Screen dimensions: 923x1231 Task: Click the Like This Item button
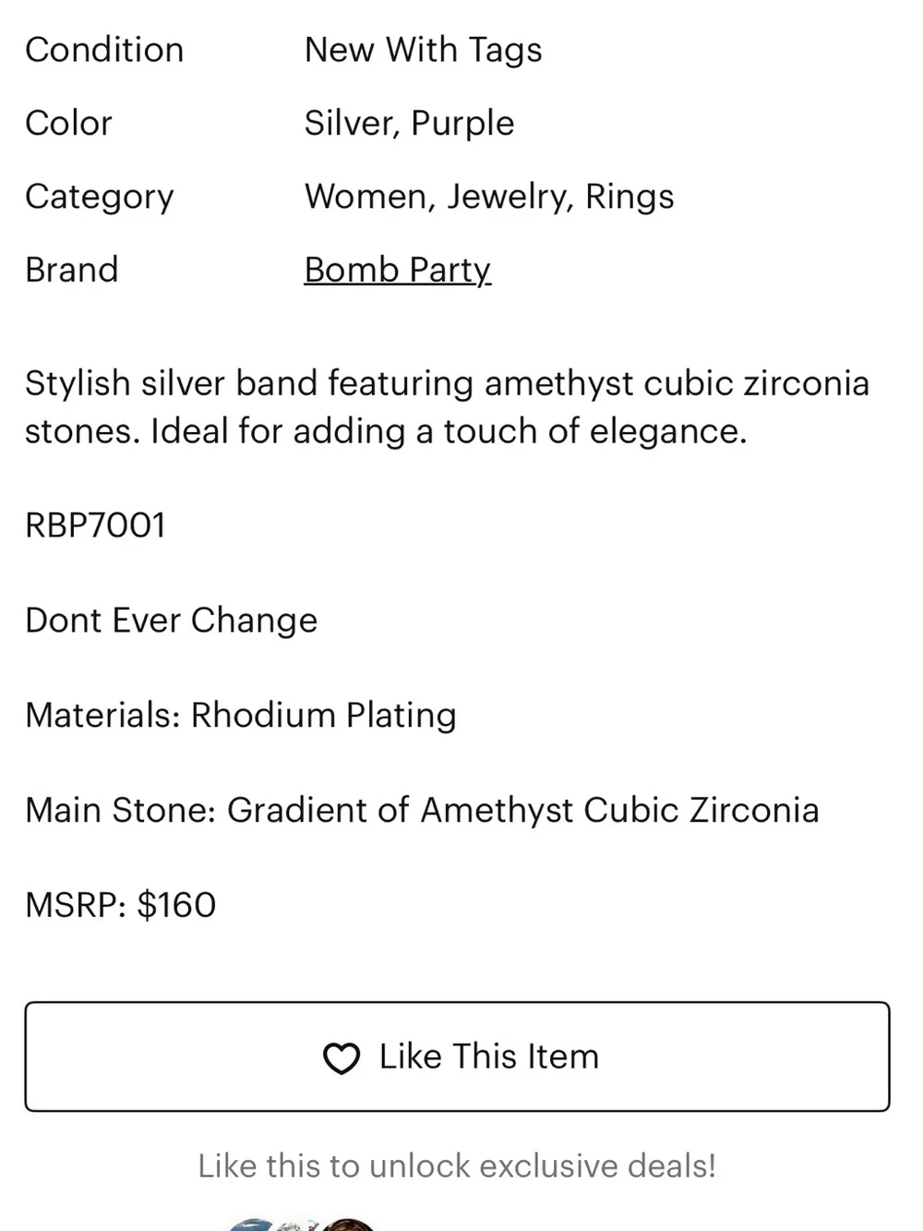pyautogui.click(x=457, y=1056)
